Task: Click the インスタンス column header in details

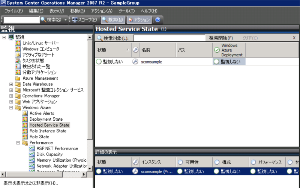Action: [x=157, y=162]
